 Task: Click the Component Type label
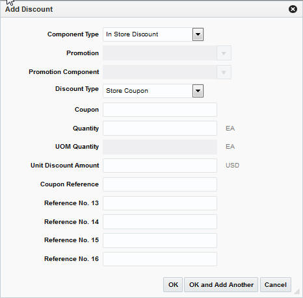pyautogui.click(x=73, y=34)
